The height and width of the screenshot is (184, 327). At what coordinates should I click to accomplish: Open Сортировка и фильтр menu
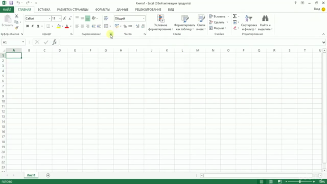[x=249, y=22]
